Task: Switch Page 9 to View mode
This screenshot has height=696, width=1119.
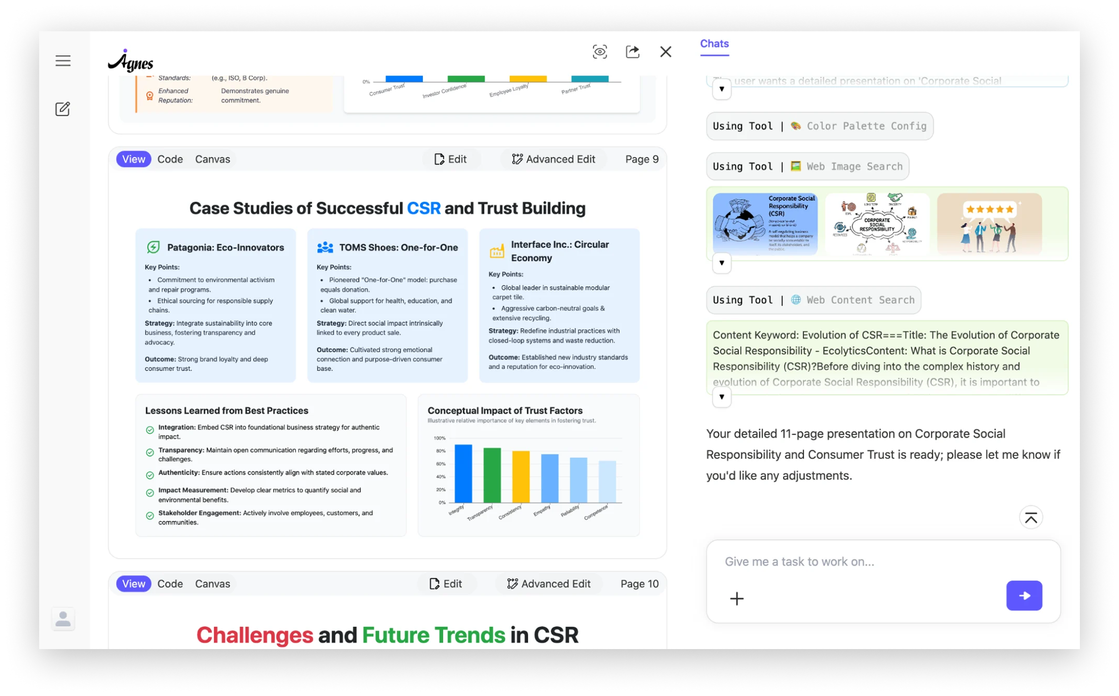Action: (133, 159)
